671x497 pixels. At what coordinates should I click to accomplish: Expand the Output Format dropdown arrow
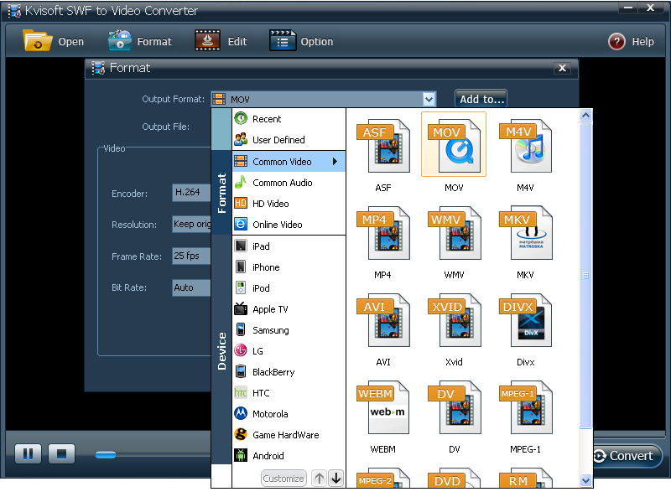[x=429, y=100]
